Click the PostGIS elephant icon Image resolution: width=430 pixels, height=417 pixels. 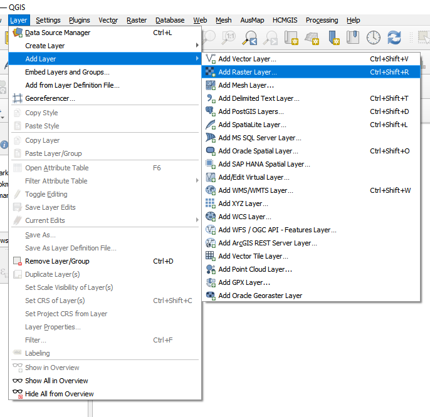point(211,111)
